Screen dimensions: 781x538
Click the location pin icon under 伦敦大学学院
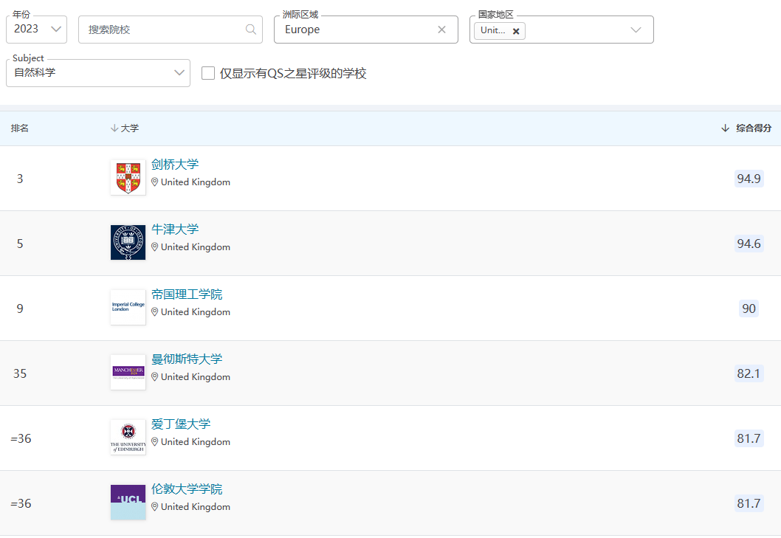(155, 506)
